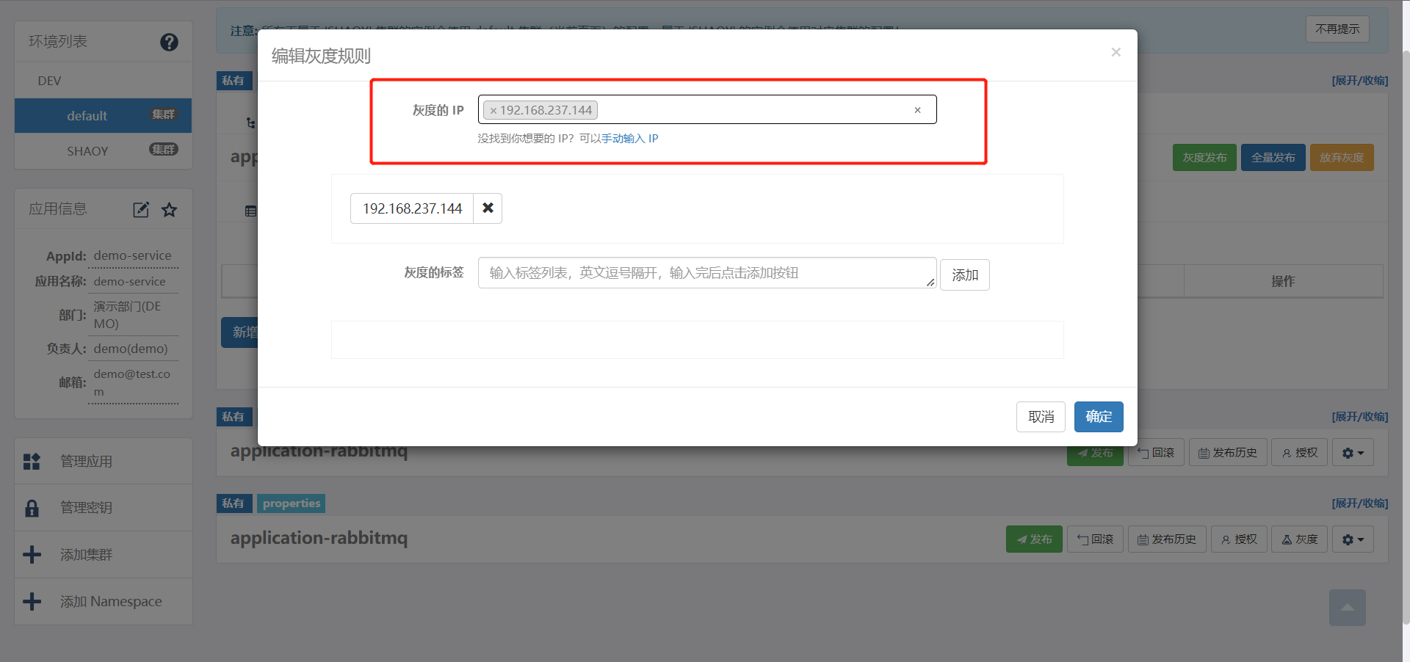Favorite the app with the star icon
Screen dimensions: 1410x662
coord(170,210)
